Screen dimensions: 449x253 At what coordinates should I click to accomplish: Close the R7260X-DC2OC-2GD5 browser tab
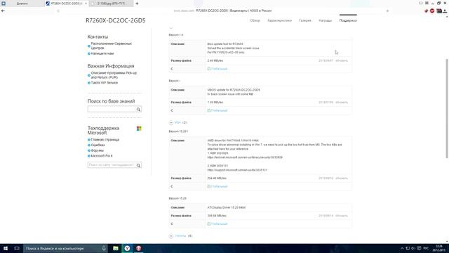86,4
